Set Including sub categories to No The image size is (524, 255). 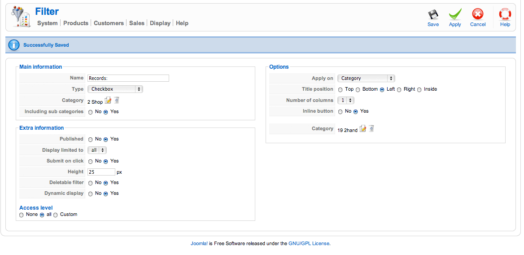coord(91,112)
